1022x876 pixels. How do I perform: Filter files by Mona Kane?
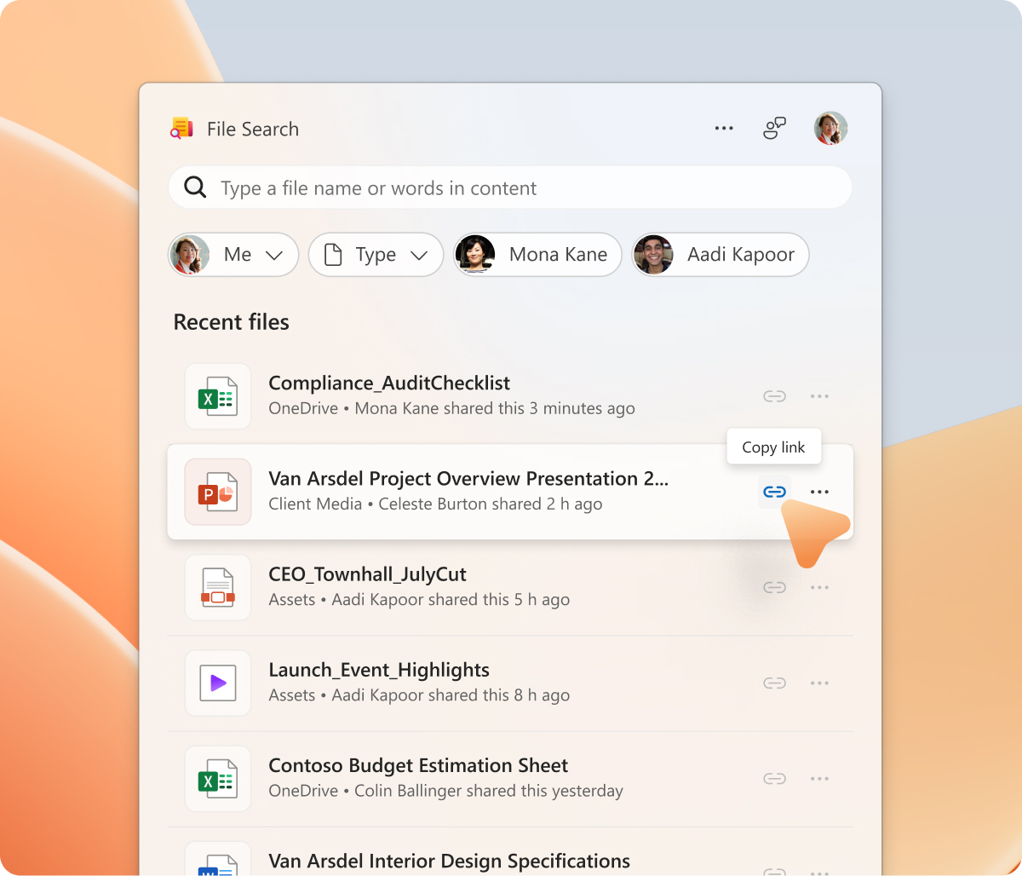[x=537, y=255]
